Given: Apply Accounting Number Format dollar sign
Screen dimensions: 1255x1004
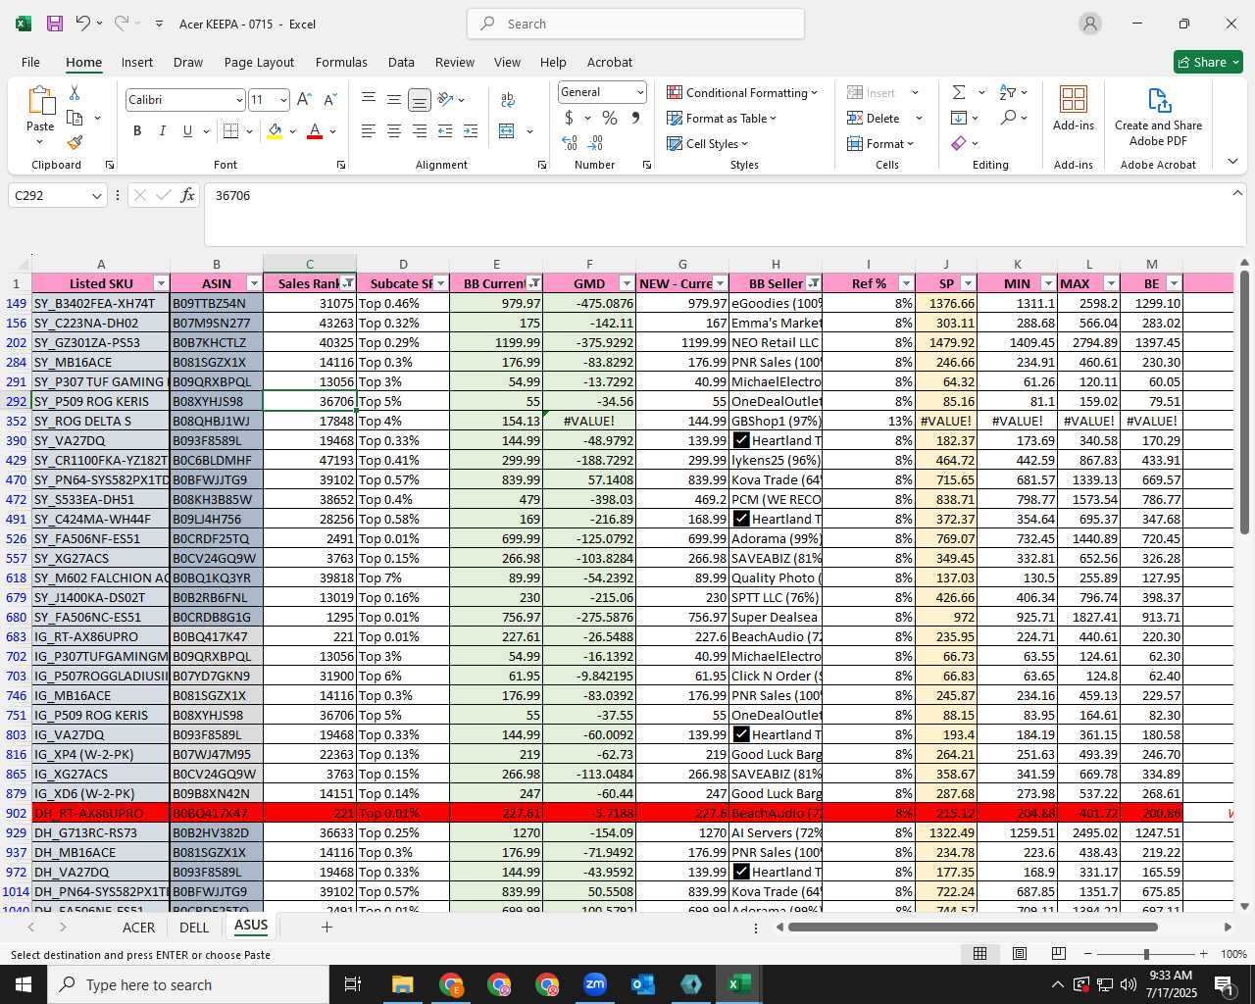Looking at the screenshot, I should pos(569,118).
